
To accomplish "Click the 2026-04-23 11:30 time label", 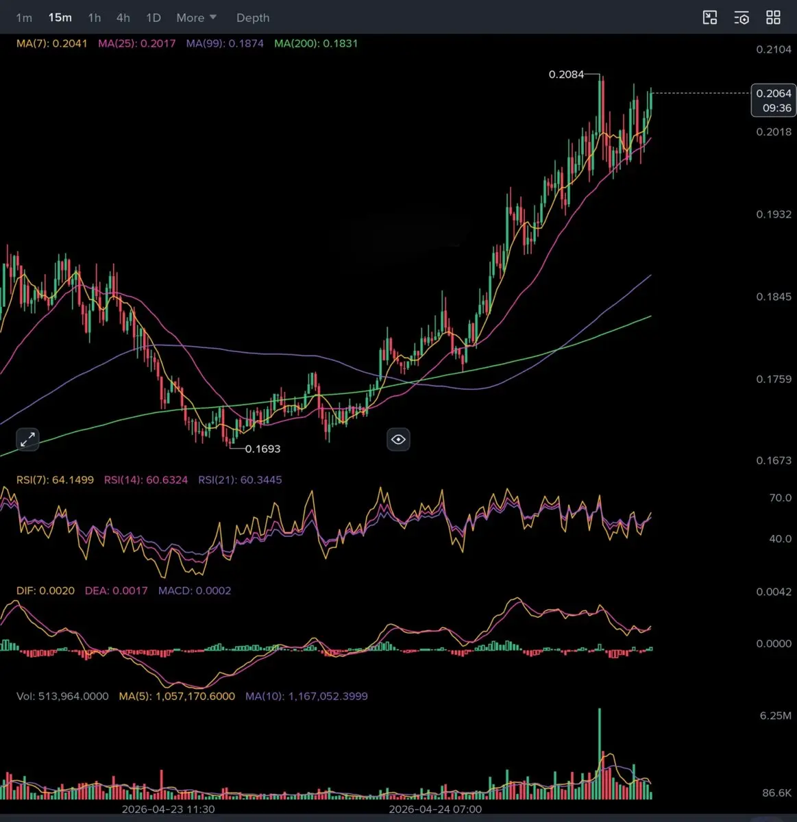I will coord(168,809).
